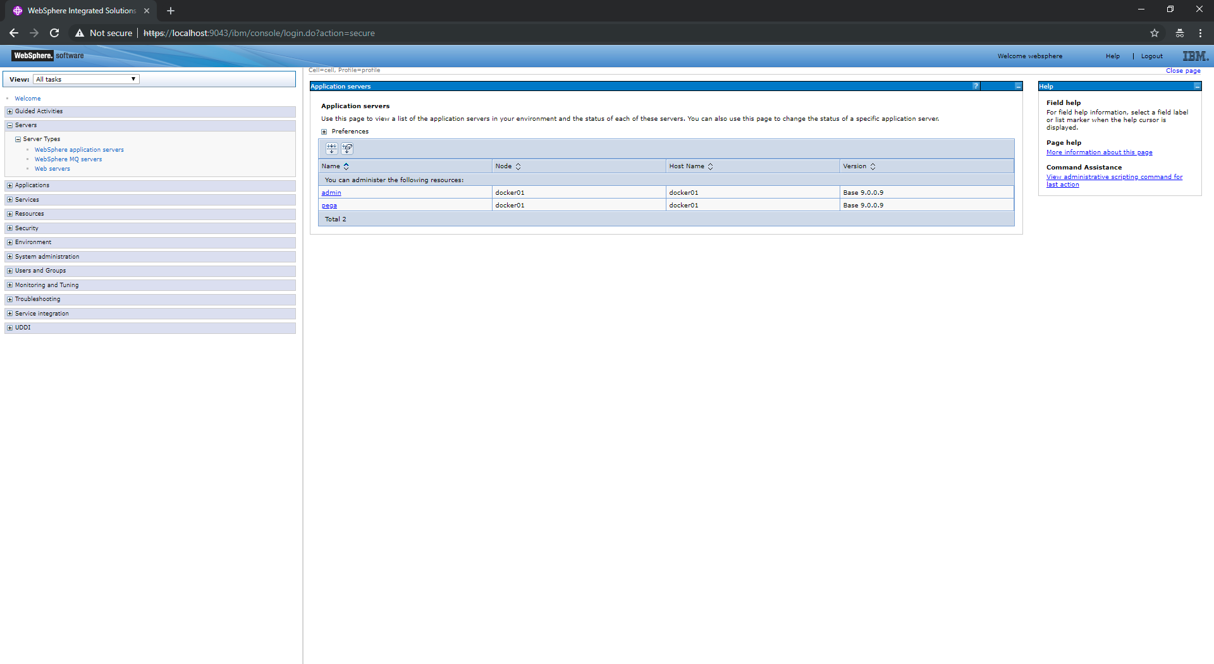Click the Not secure warning icon
1214x664 pixels.
click(80, 33)
